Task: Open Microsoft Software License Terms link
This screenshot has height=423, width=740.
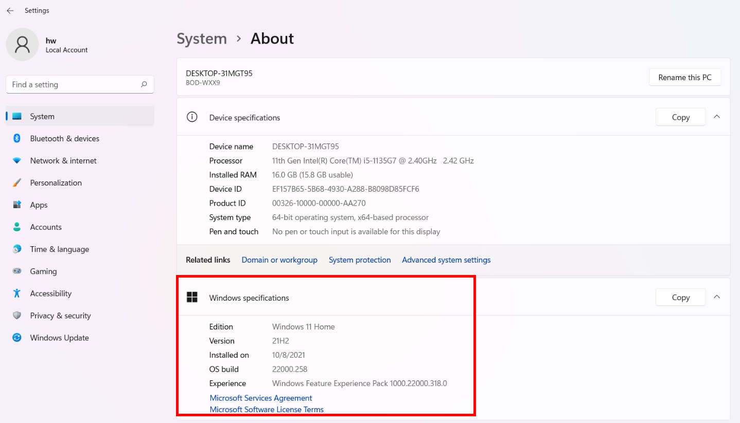Action: pyautogui.click(x=267, y=409)
